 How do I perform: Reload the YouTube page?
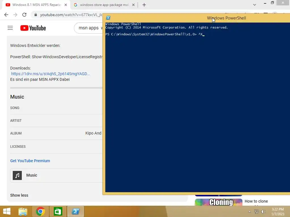pyautogui.click(x=24, y=15)
